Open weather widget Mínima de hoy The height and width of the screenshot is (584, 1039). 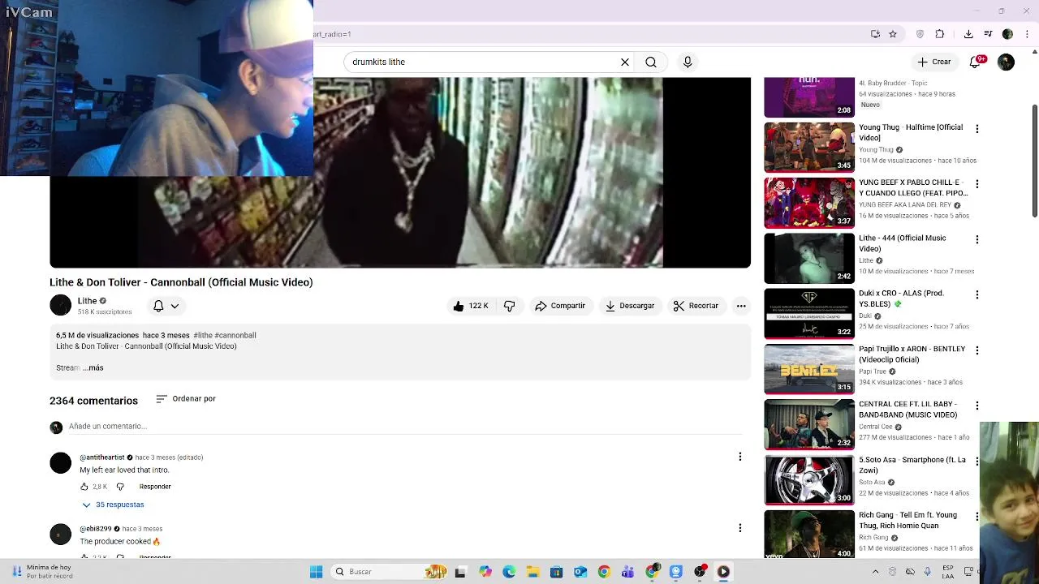(x=42, y=572)
